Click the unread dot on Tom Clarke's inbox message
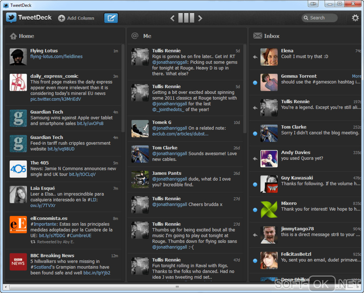 (x=255, y=133)
